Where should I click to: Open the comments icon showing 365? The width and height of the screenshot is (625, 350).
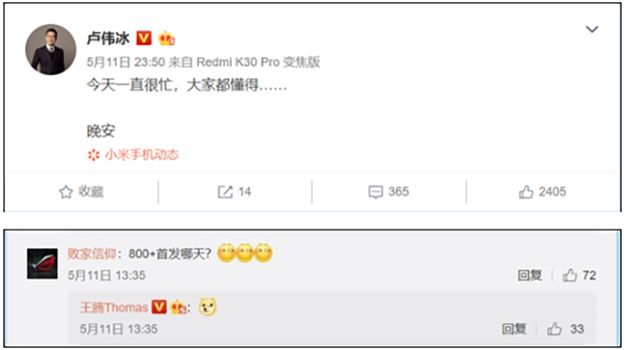tap(376, 192)
